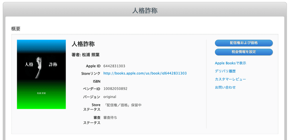Click the 審査 ステータス field label
This screenshot has height=140, width=297.
click(92, 120)
